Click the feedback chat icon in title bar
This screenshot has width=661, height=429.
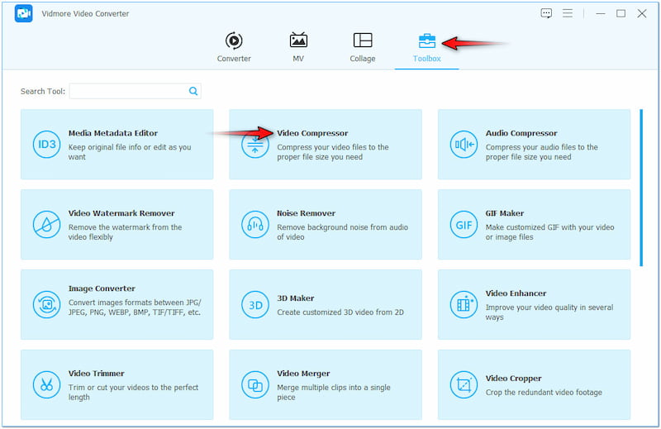(546, 13)
